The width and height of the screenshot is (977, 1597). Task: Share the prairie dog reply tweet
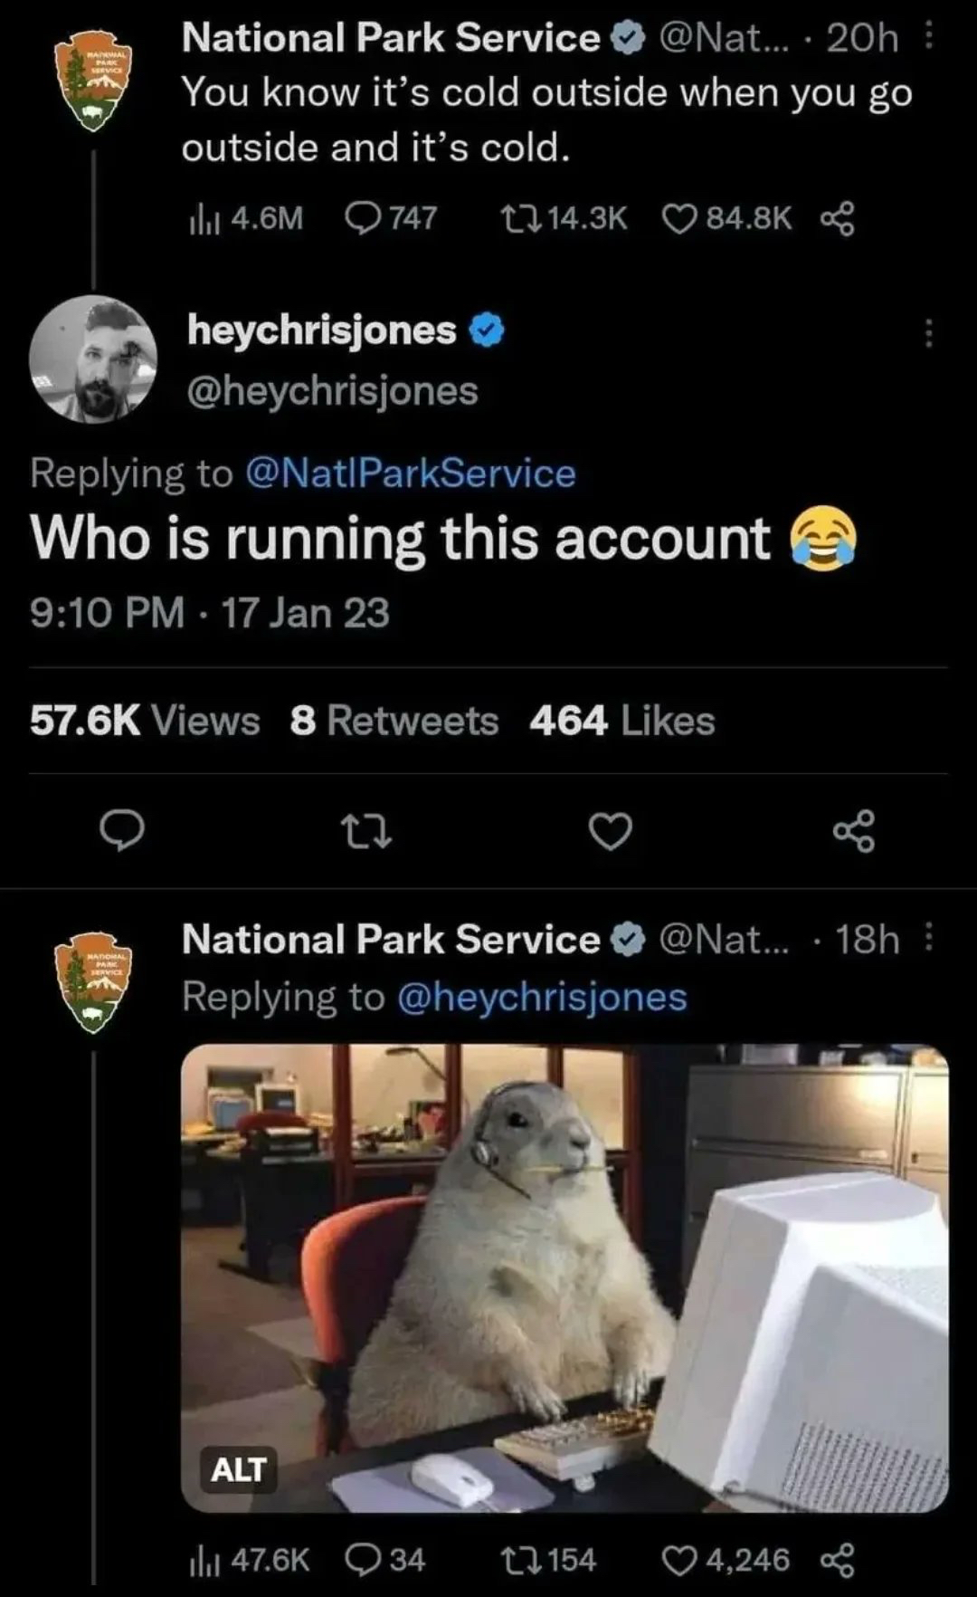tap(837, 1559)
